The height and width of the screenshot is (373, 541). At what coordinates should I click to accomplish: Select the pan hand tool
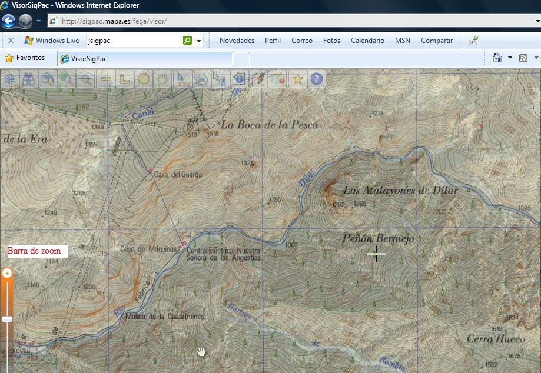163,78
